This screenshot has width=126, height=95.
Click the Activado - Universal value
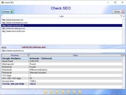pyautogui.click(x=41, y=58)
